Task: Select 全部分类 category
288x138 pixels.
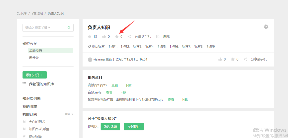Action: click(x=51, y=50)
